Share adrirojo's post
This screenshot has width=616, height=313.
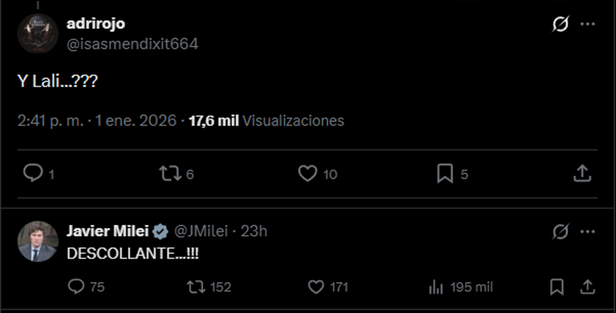(582, 174)
